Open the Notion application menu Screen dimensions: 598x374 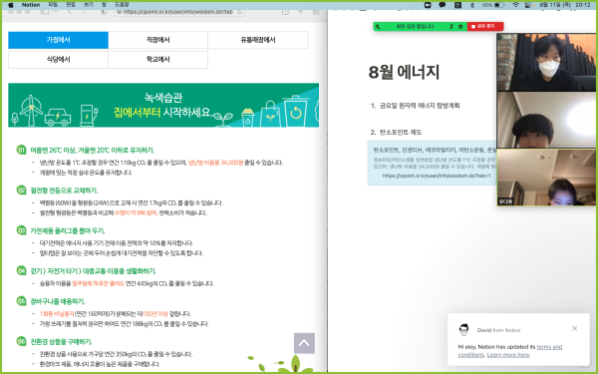point(31,5)
